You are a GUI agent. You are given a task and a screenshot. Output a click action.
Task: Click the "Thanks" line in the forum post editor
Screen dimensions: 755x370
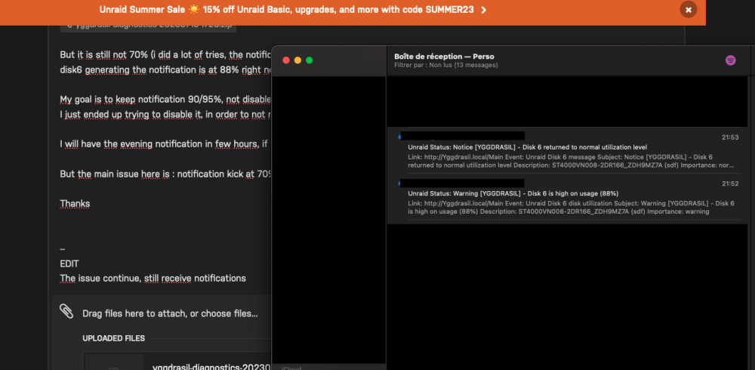click(x=75, y=204)
